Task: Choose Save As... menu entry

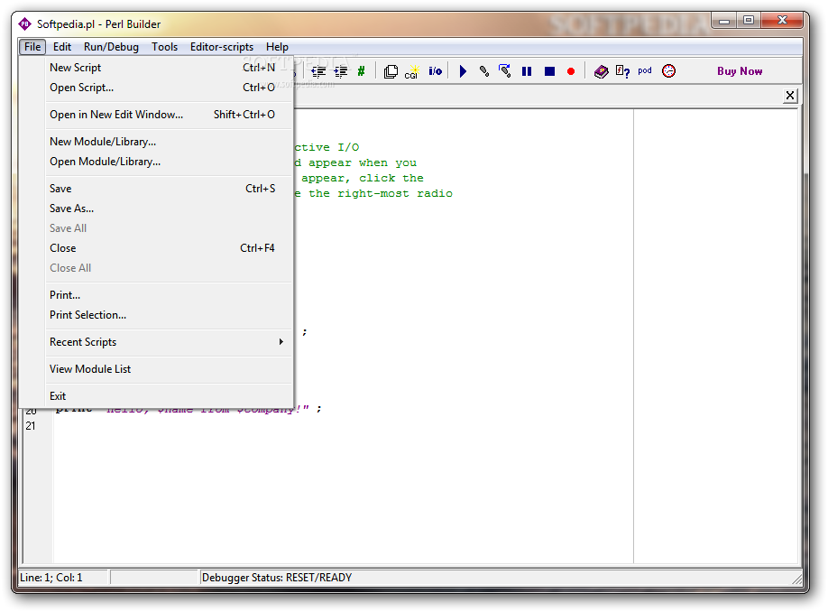Action: [169, 209]
